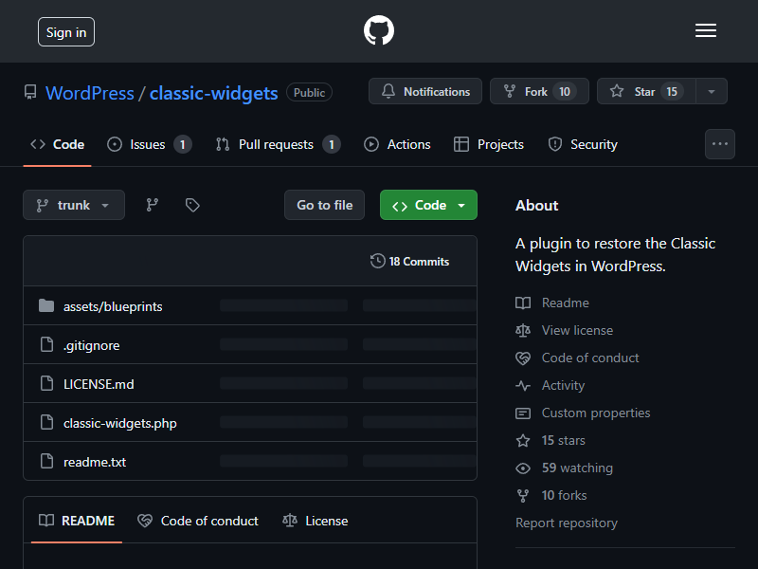Screen dimensions: 758x569
Task: Open the classic-widgets repository link
Action: pos(214,93)
